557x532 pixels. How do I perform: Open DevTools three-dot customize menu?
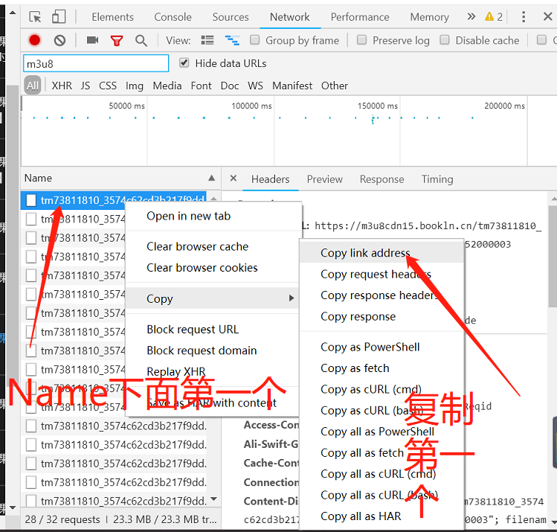[524, 16]
